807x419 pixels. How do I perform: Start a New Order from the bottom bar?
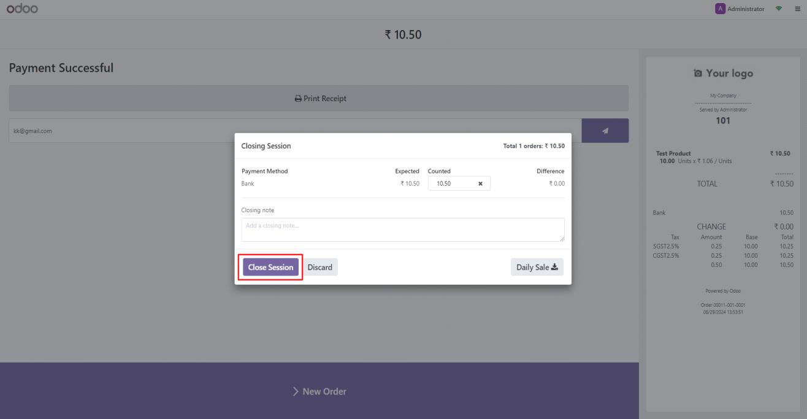tap(319, 391)
